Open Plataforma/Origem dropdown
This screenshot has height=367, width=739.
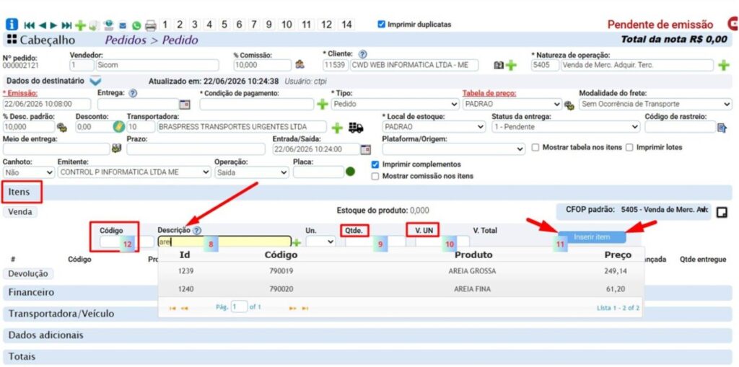pos(453,149)
